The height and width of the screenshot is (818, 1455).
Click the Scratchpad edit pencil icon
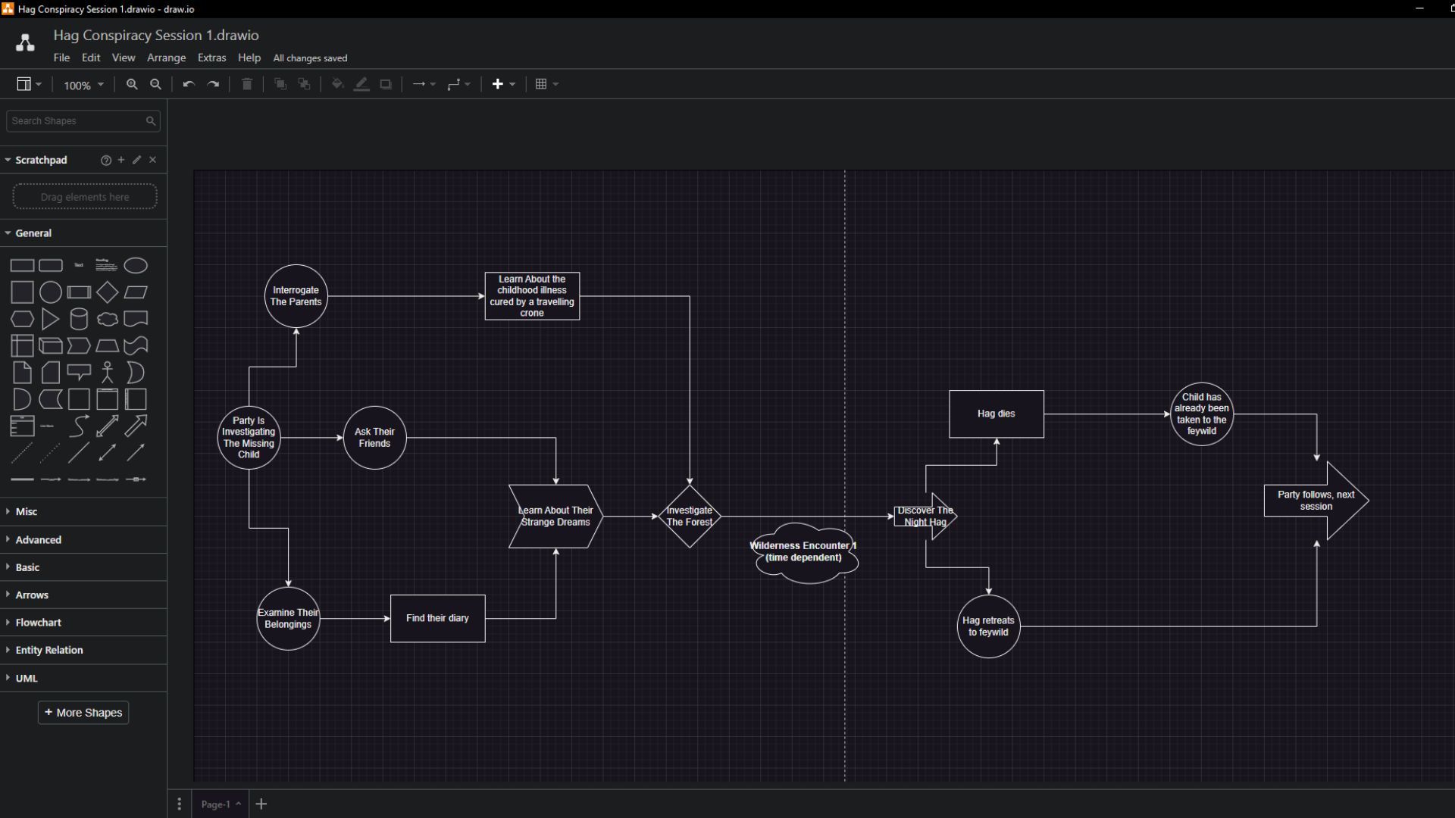coord(137,160)
